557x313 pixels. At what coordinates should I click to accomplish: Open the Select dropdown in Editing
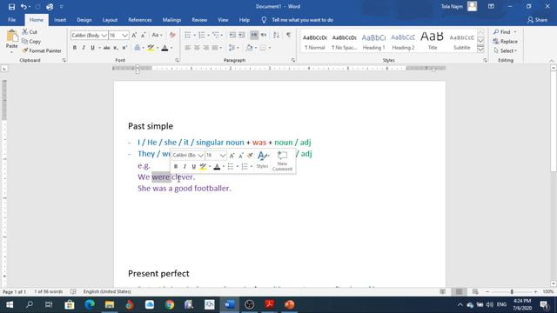coord(506,50)
